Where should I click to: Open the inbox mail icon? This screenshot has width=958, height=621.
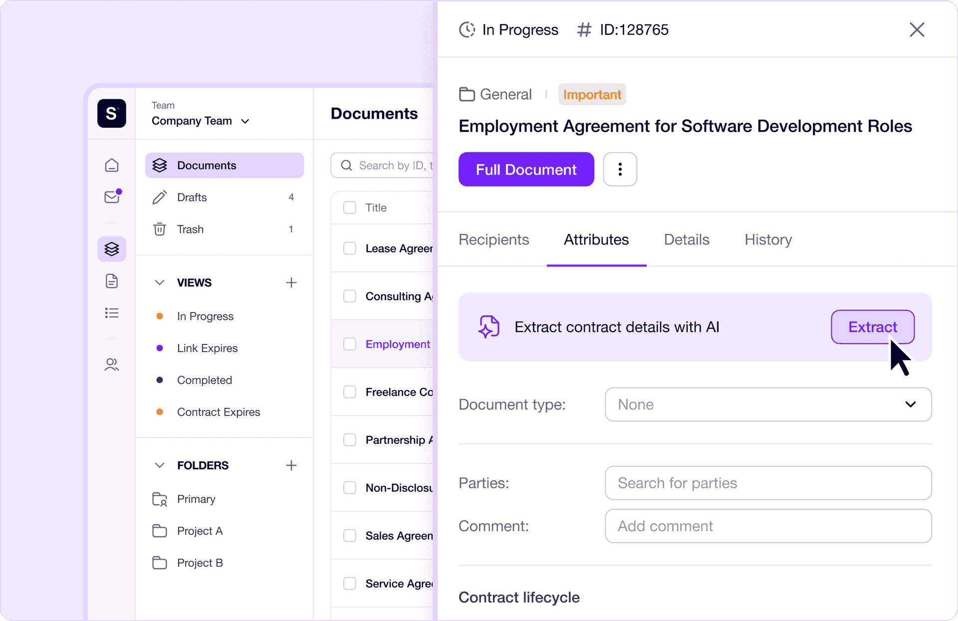pyautogui.click(x=112, y=197)
